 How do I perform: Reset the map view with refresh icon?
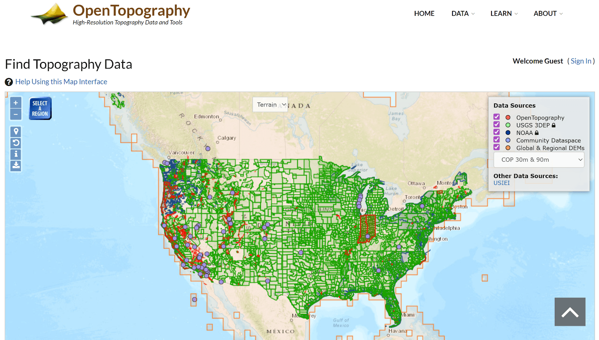tap(16, 143)
